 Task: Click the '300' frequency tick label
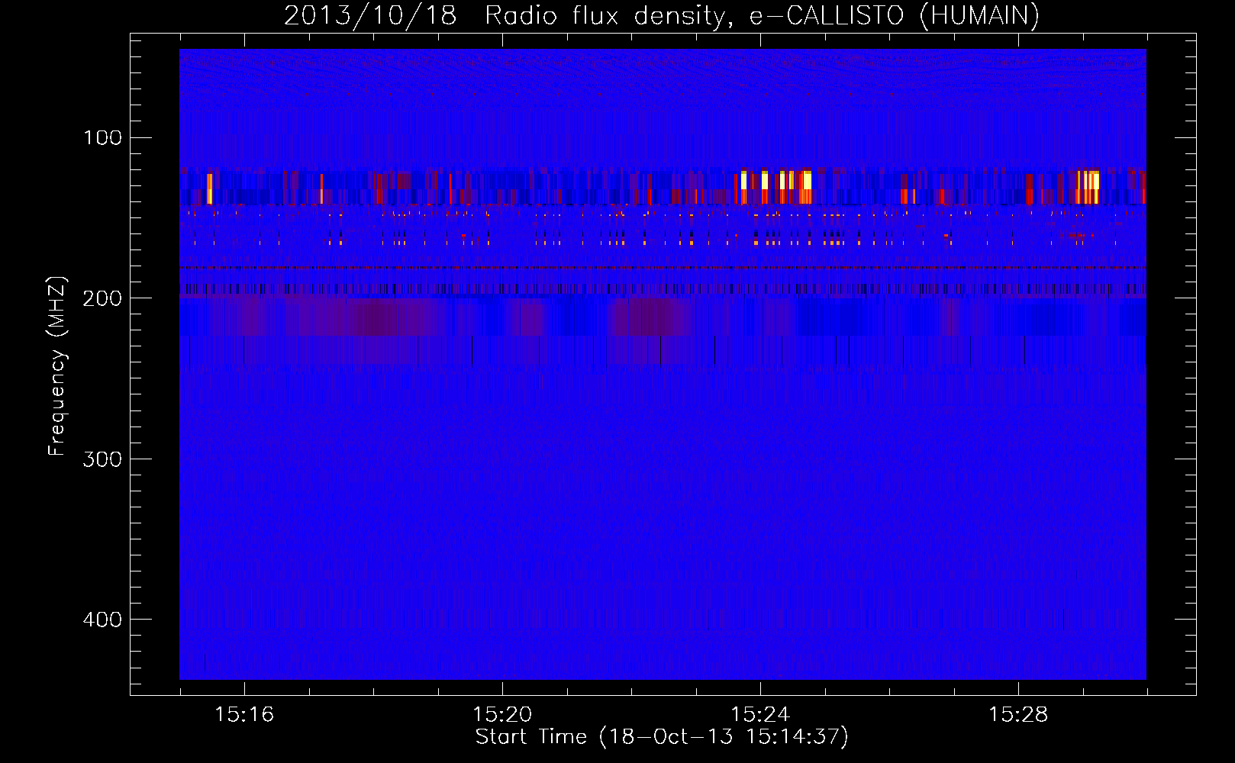click(102, 459)
